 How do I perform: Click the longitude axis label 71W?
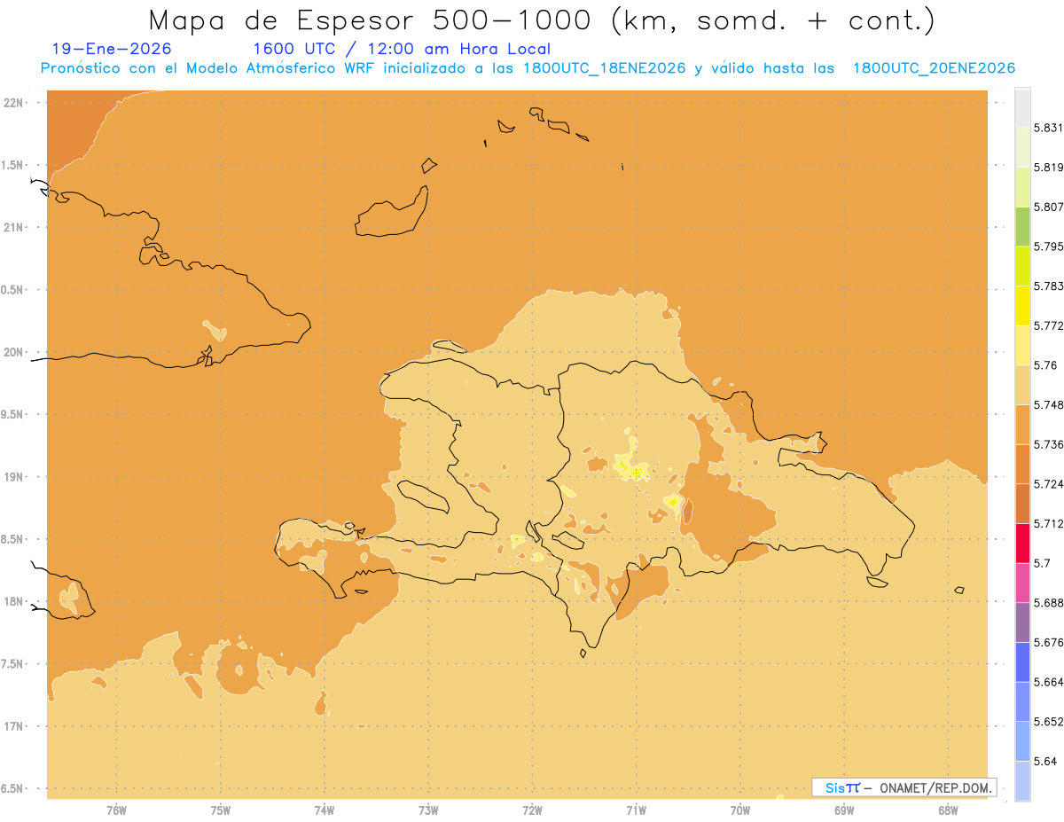tap(636, 810)
